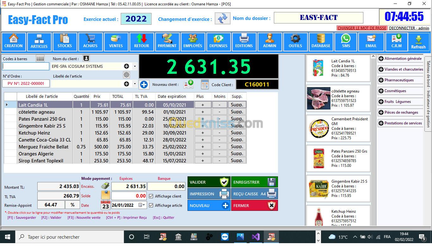432x246 pixels.
Task: Toggle the Affichage client checkbox
Action: click(x=151, y=196)
